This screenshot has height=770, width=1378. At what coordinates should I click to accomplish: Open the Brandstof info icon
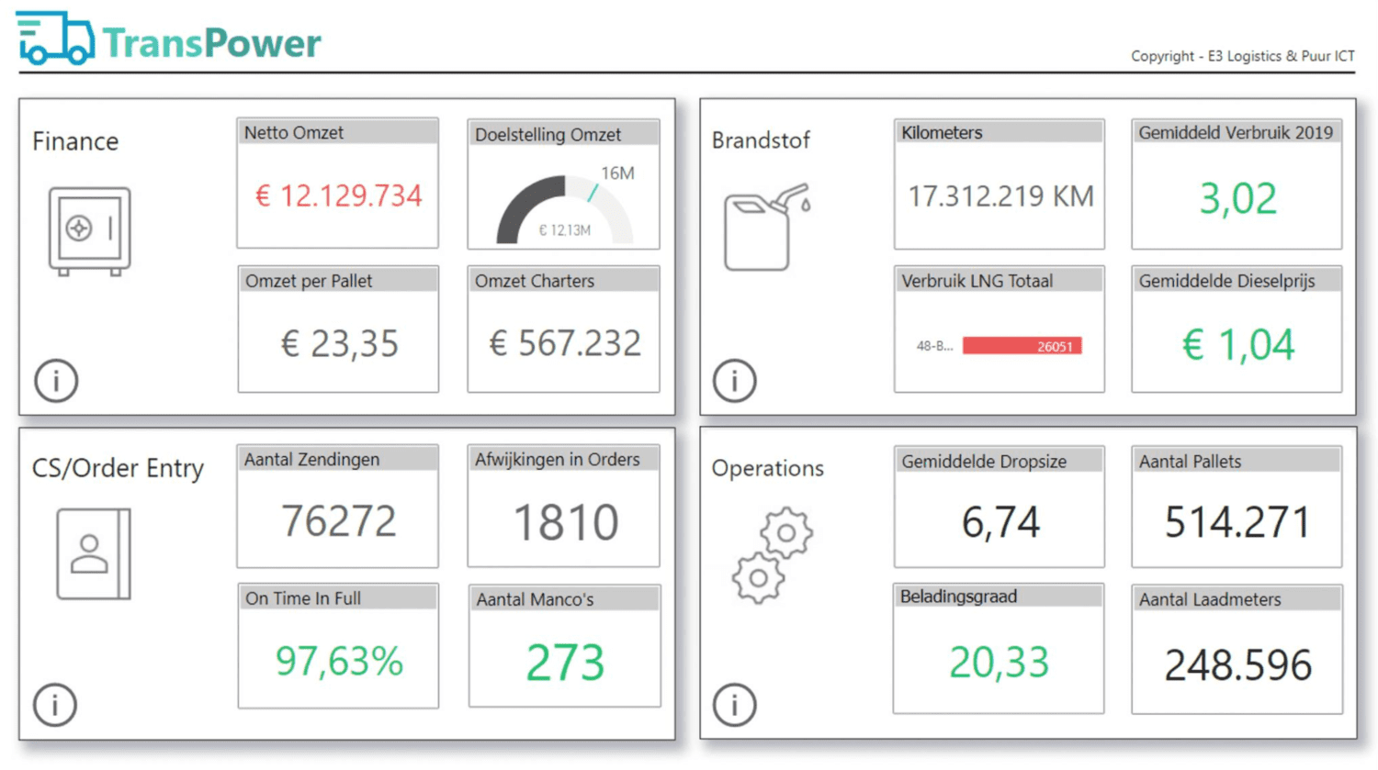pyautogui.click(x=734, y=380)
